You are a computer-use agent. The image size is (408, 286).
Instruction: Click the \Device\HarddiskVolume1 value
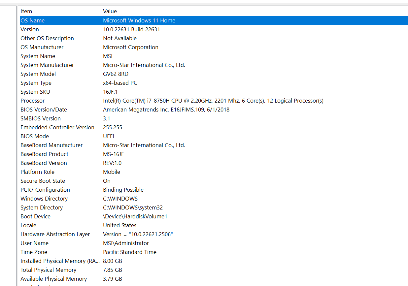click(x=135, y=216)
